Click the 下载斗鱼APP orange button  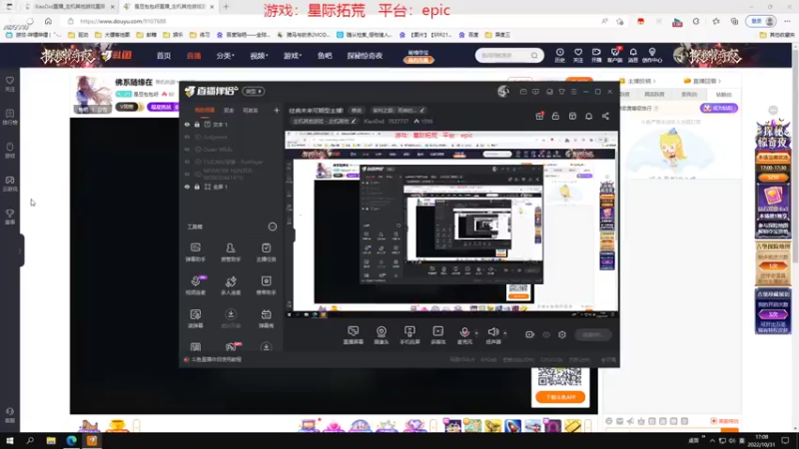560,397
